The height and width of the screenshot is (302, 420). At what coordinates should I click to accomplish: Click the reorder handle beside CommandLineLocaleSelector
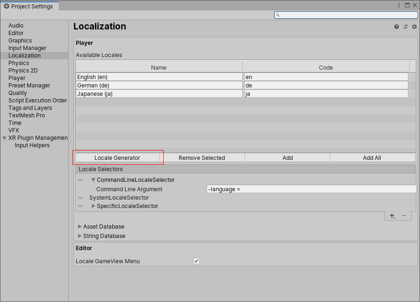pyautogui.click(x=80, y=180)
